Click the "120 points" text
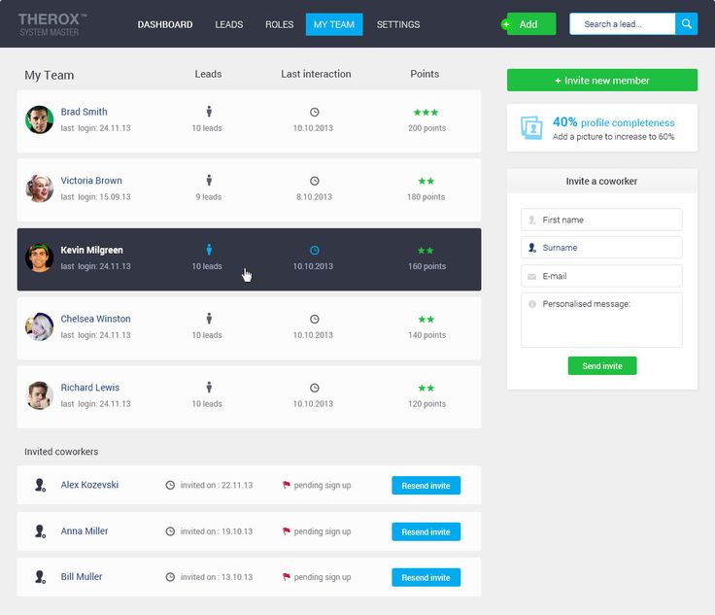The height and width of the screenshot is (615, 715). click(x=426, y=404)
